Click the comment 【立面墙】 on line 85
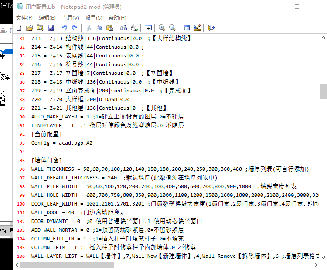This screenshot has width=327, height=270. click(x=160, y=73)
